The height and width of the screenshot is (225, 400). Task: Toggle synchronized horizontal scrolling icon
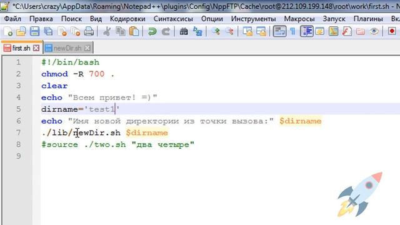261,32
